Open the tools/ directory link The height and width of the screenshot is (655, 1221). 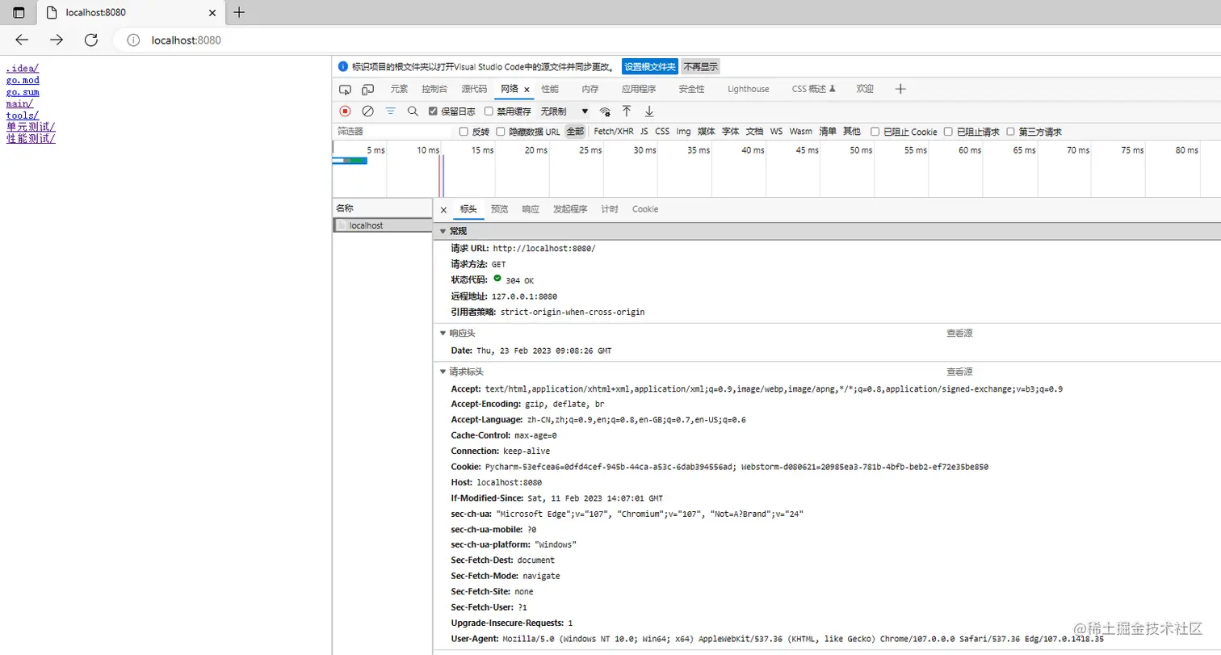[23, 115]
